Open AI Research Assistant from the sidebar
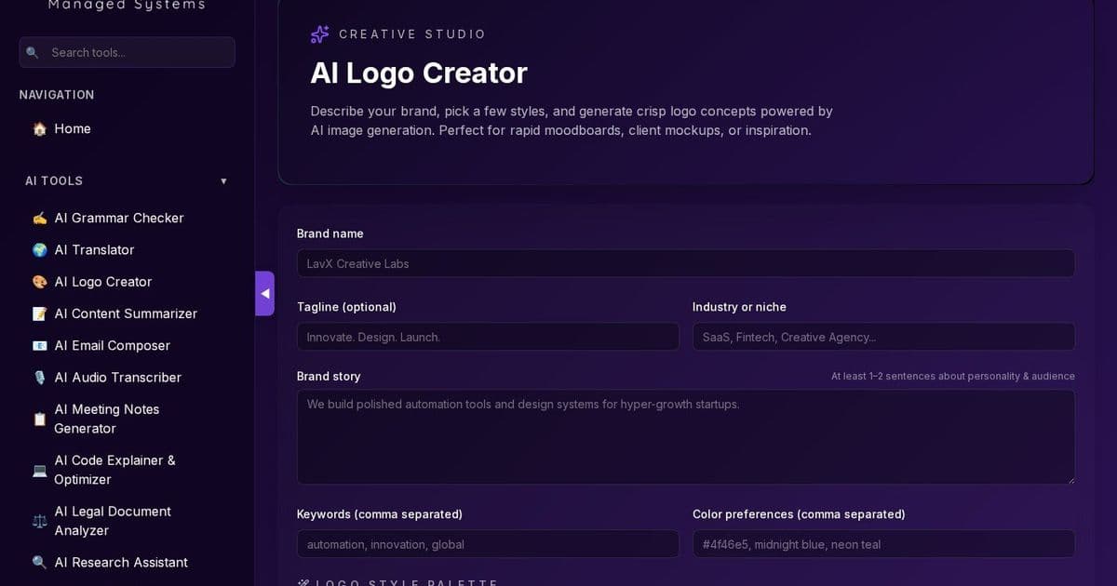The height and width of the screenshot is (586, 1117). pyautogui.click(x=121, y=563)
